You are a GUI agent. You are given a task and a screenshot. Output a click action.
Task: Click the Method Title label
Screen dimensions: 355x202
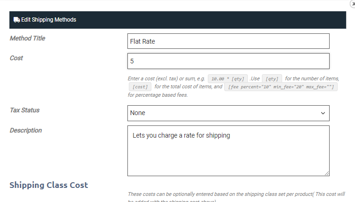(27, 38)
